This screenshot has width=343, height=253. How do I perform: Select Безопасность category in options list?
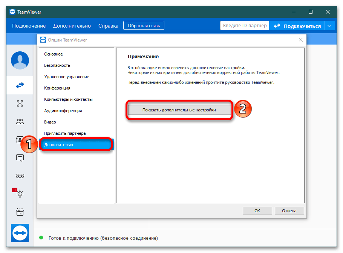[x=57, y=65]
